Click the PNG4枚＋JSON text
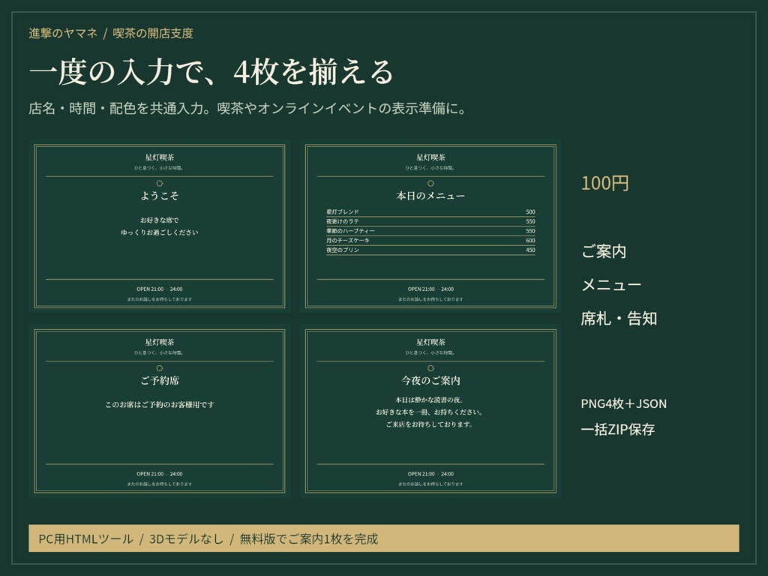768x576 pixels. click(623, 403)
